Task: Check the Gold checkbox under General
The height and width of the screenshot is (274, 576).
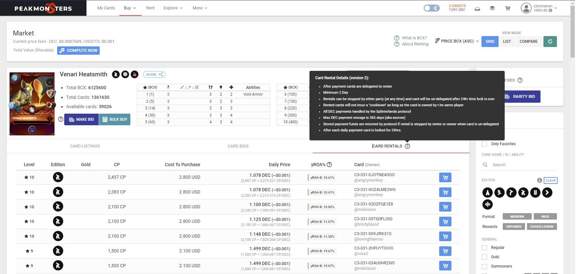Action: point(484,257)
